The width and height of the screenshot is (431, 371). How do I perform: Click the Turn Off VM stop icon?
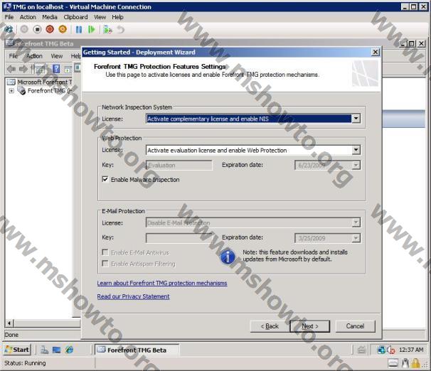37,29
